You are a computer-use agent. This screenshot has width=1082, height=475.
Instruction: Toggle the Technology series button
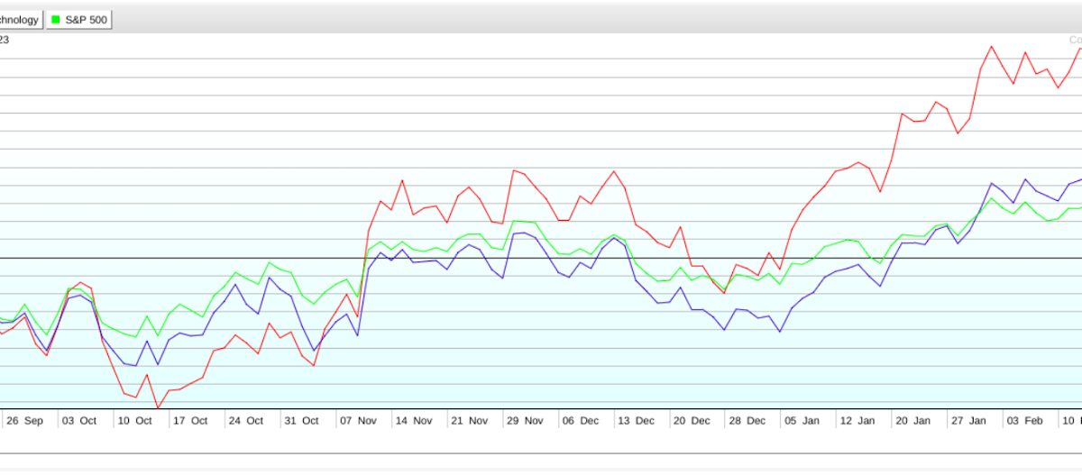(20, 19)
